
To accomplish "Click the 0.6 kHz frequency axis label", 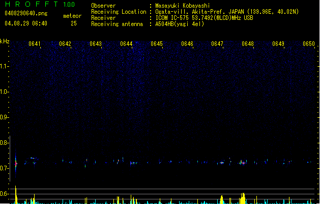I will 4,194.
